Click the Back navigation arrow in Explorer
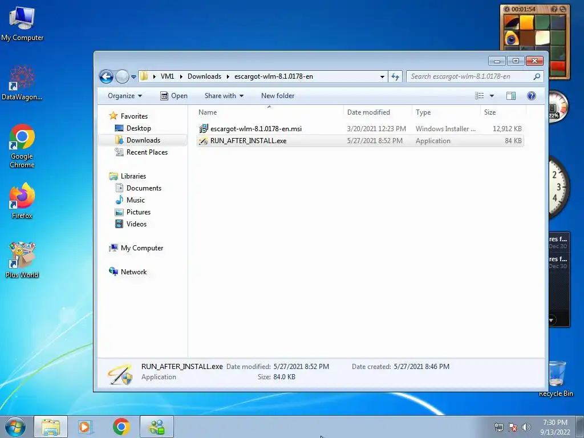The height and width of the screenshot is (438, 584). 106,77
